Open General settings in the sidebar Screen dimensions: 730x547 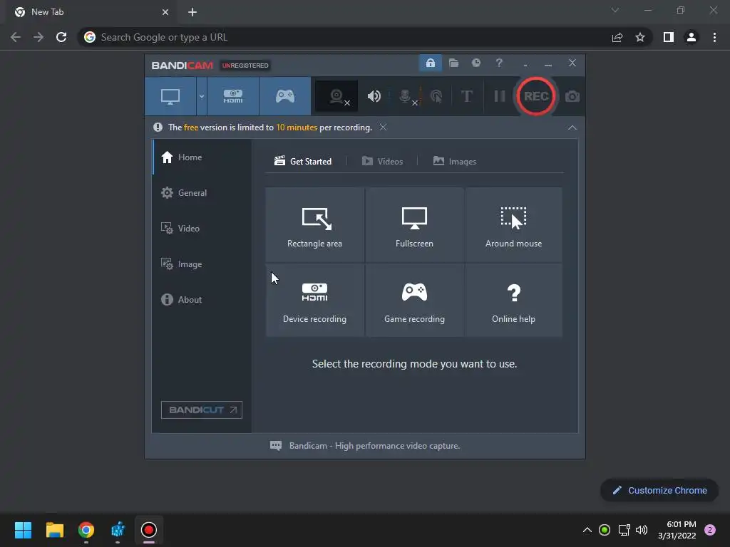(x=202, y=192)
